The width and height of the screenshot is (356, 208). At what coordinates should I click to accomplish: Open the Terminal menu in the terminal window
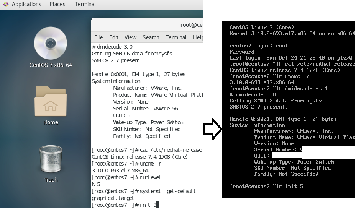(176, 37)
